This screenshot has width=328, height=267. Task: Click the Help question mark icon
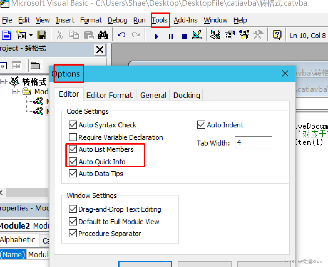[277, 35]
